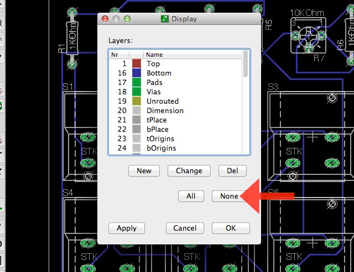Delete layer using the Del button
The width and height of the screenshot is (354, 272).
[232, 170]
